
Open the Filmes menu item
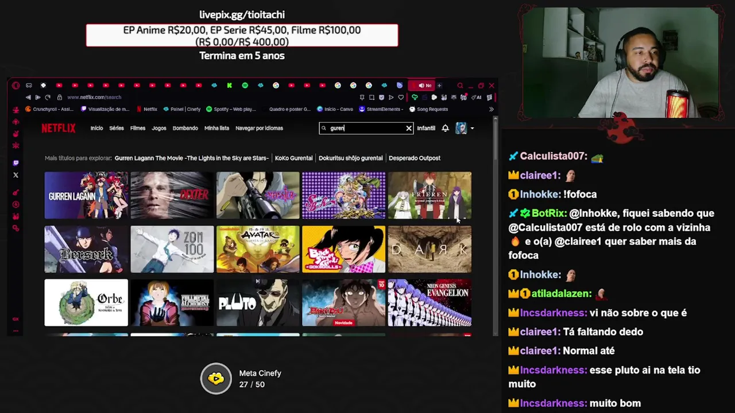(x=138, y=128)
